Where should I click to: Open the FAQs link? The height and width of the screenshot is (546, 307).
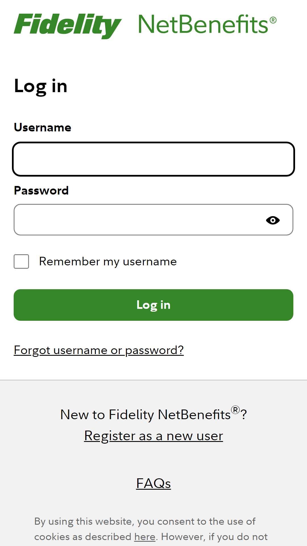153,483
